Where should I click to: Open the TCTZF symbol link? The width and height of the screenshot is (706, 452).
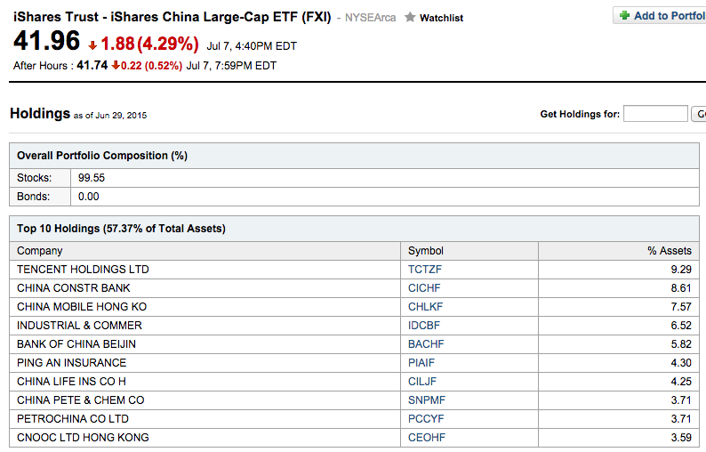coord(424,270)
